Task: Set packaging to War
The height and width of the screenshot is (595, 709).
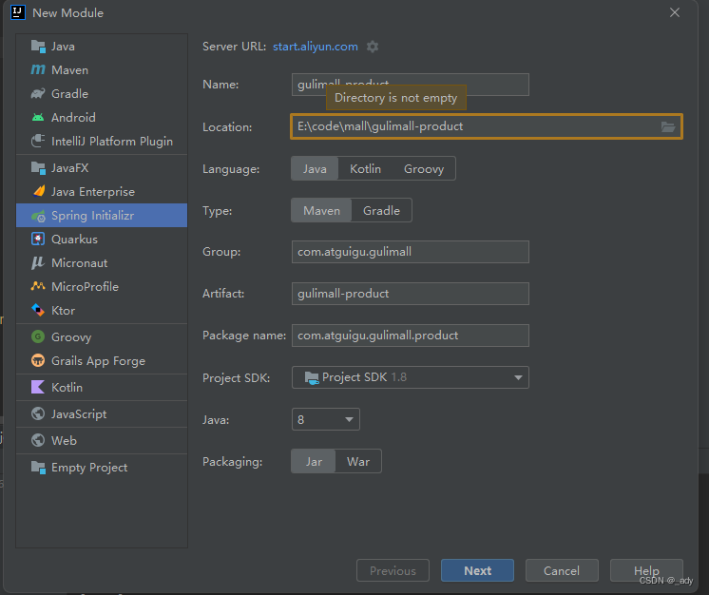Action: point(358,461)
